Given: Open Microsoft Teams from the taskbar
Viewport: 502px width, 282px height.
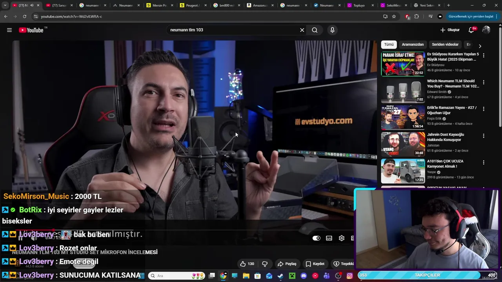Looking at the screenshot, I should (326, 276).
